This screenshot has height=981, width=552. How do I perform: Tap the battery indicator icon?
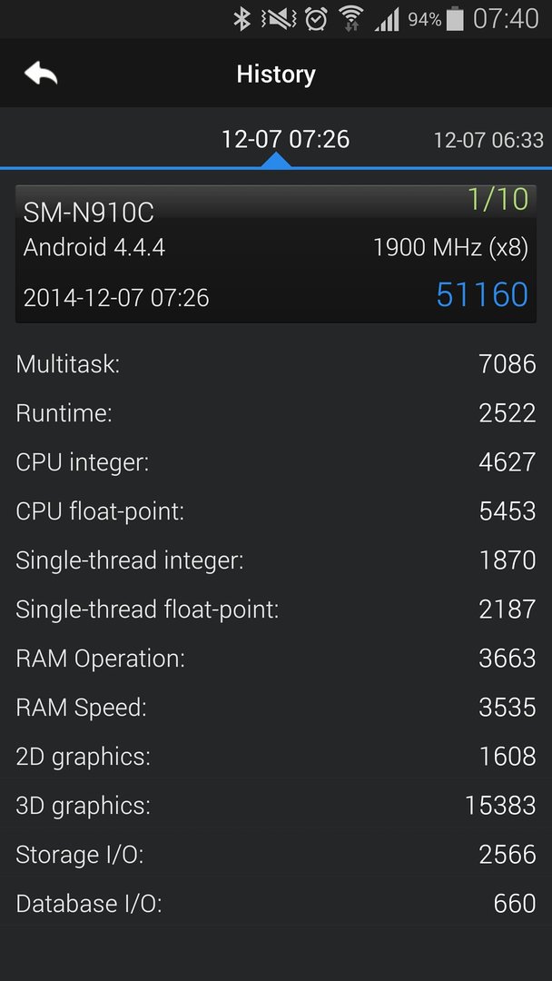456,19
